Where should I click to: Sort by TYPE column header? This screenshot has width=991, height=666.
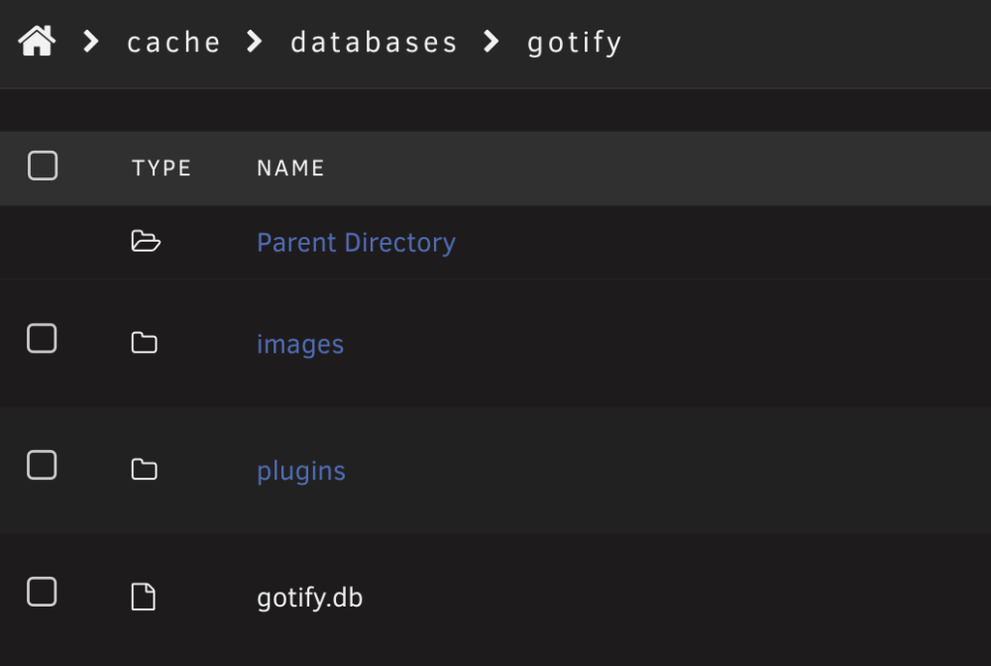tap(162, 168)
